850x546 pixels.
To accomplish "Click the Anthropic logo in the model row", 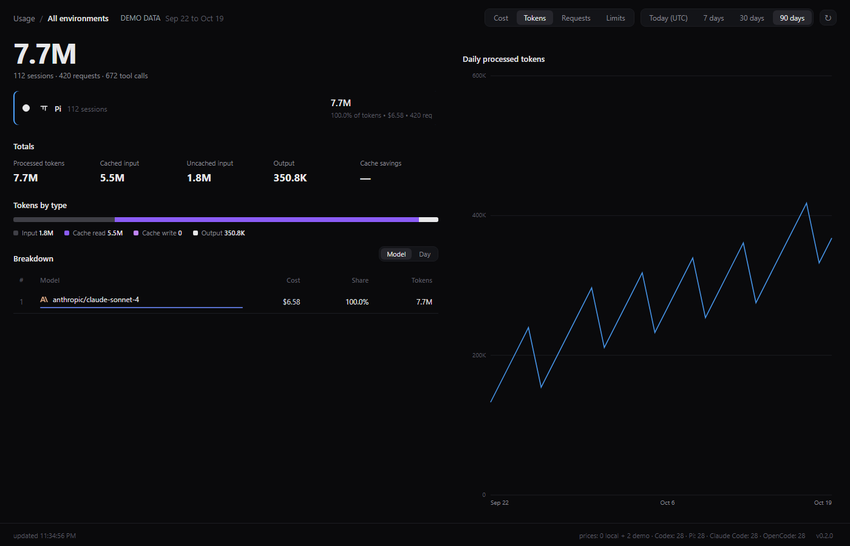I will 44,300.
